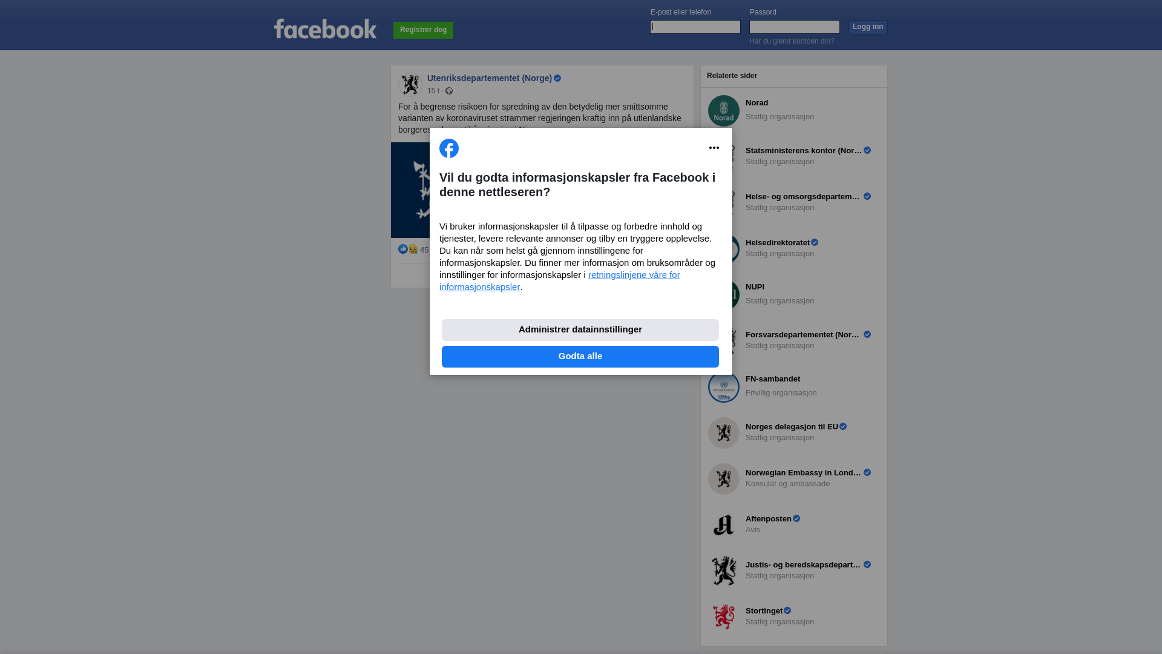Click the Facebook wordmark logo in header

325,28
